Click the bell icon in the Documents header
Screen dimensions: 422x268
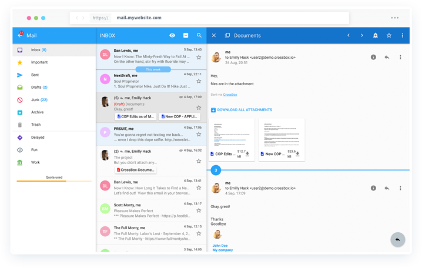tap(376, 36)
